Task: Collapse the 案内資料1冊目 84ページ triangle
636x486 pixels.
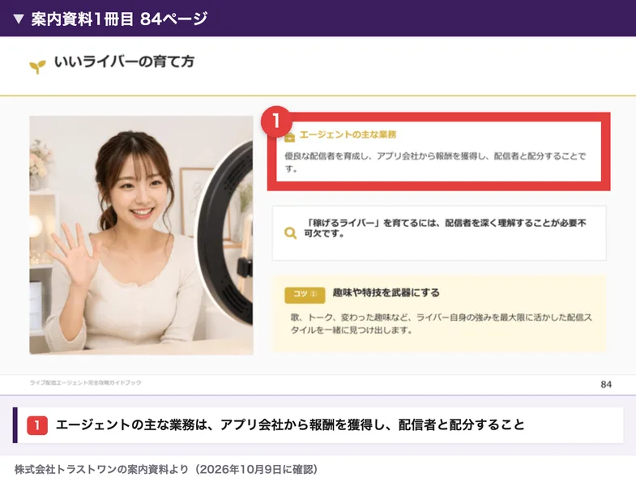Action: tap(19, 19)
